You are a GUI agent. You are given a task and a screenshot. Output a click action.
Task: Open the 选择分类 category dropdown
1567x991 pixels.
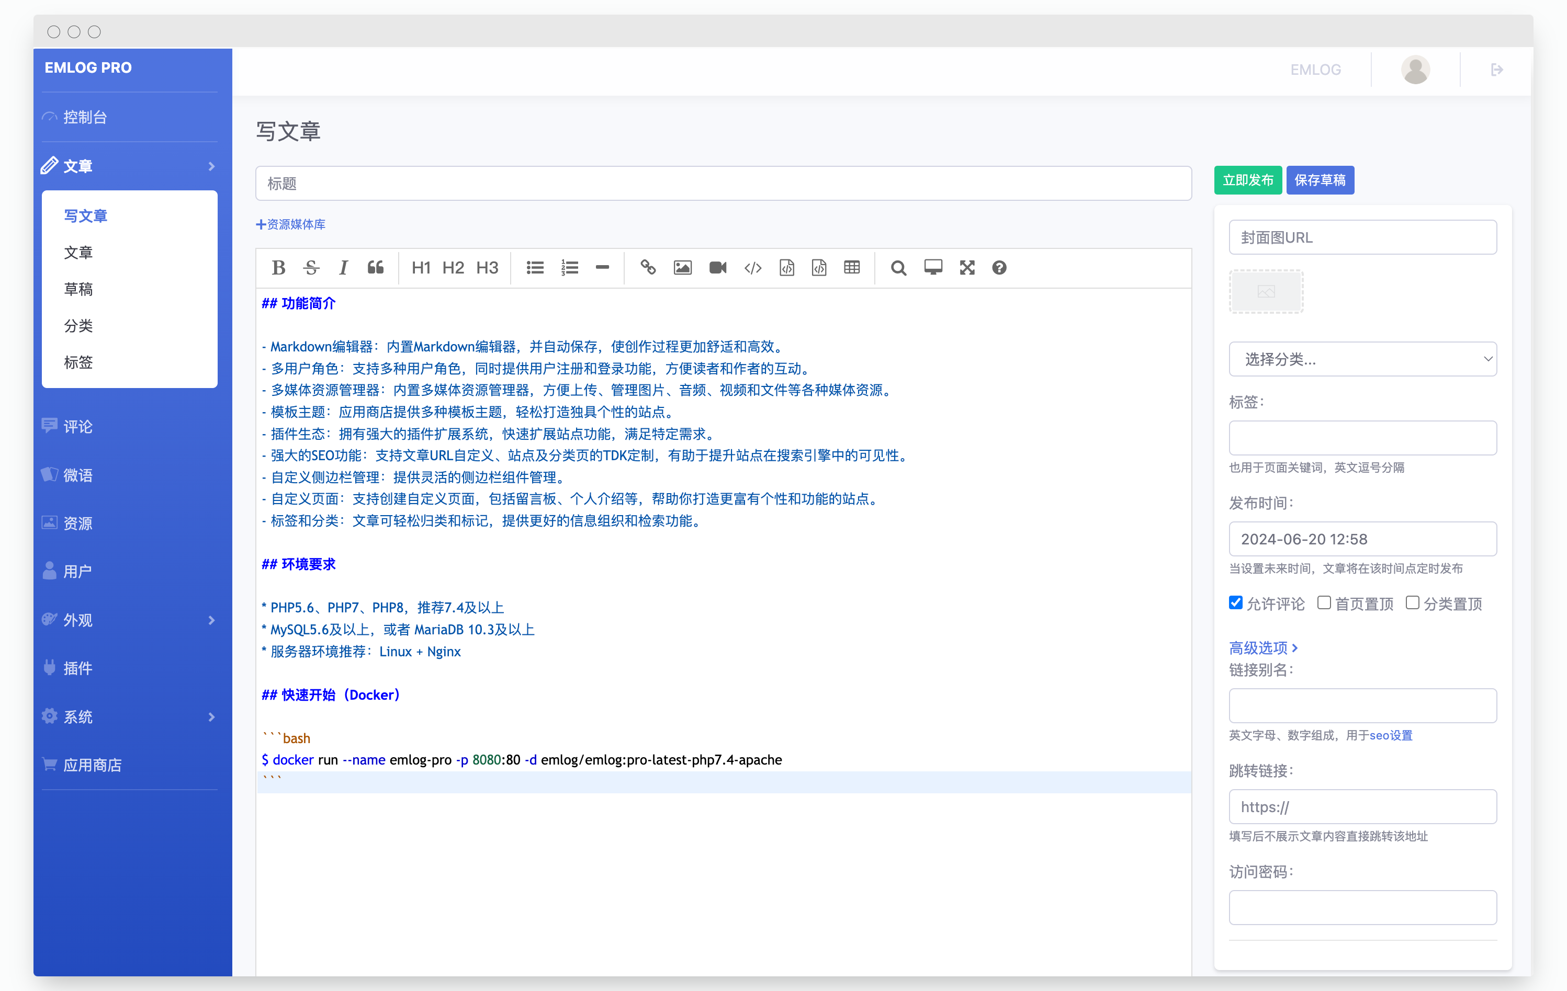[x=1362, y=359]
